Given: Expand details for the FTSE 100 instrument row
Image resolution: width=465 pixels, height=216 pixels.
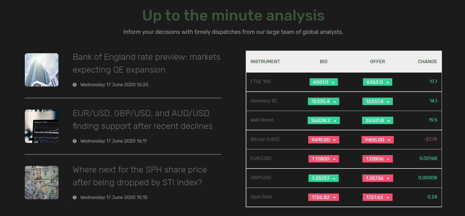Looking at the screenshot, I should click(x=261, y=82).
